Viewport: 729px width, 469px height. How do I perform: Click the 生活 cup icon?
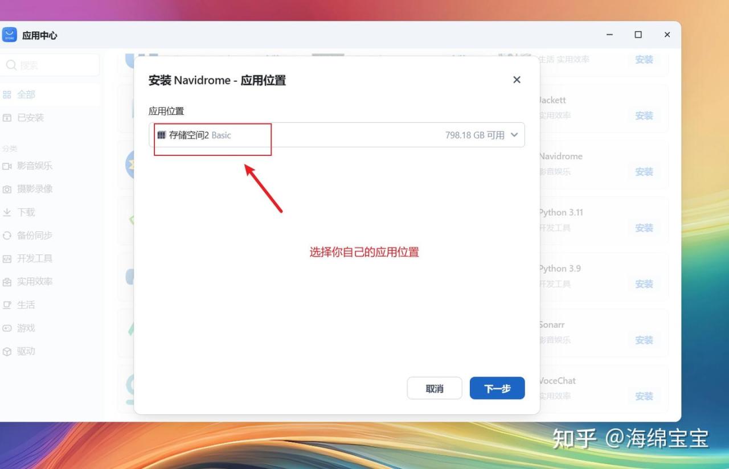(x=7, y=305)
